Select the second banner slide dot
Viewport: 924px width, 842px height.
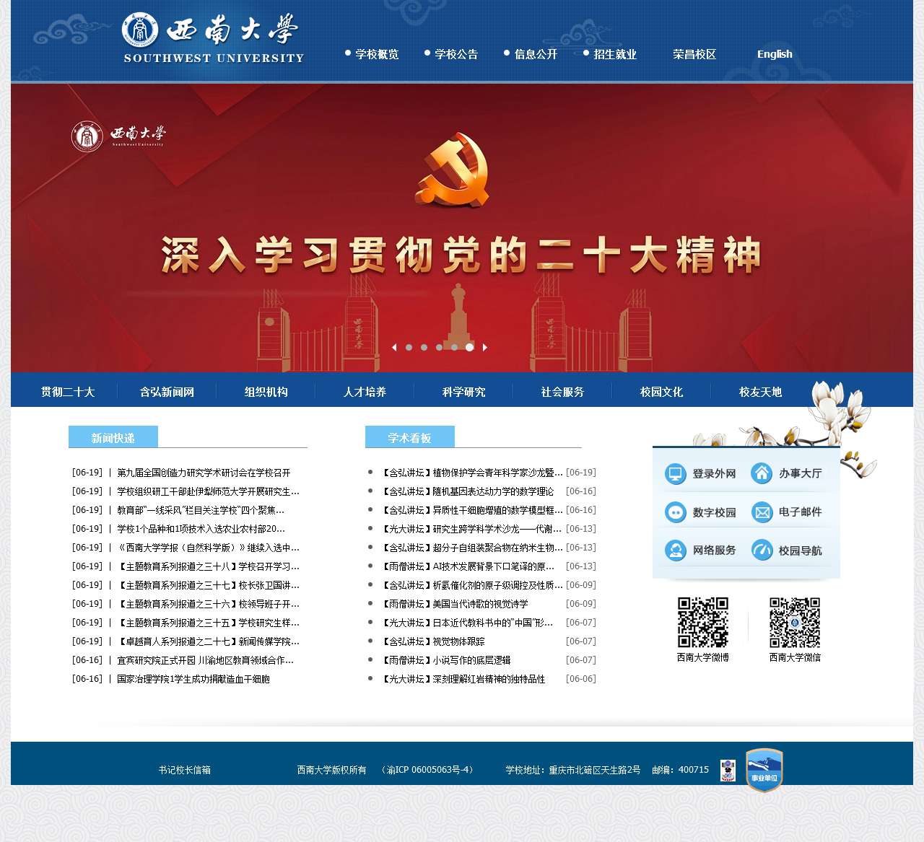(x=424, y=347)
